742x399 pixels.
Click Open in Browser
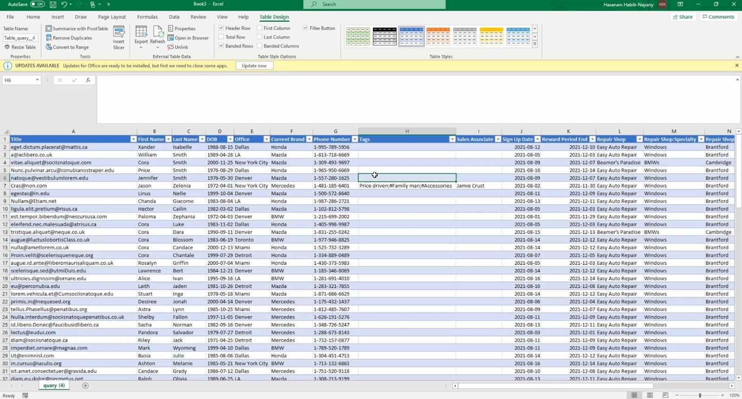[188, 38]
